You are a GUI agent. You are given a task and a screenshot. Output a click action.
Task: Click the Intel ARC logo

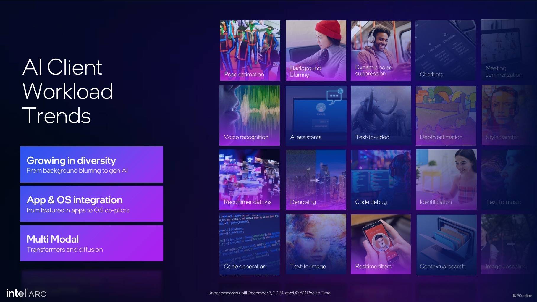click(26, 293)
